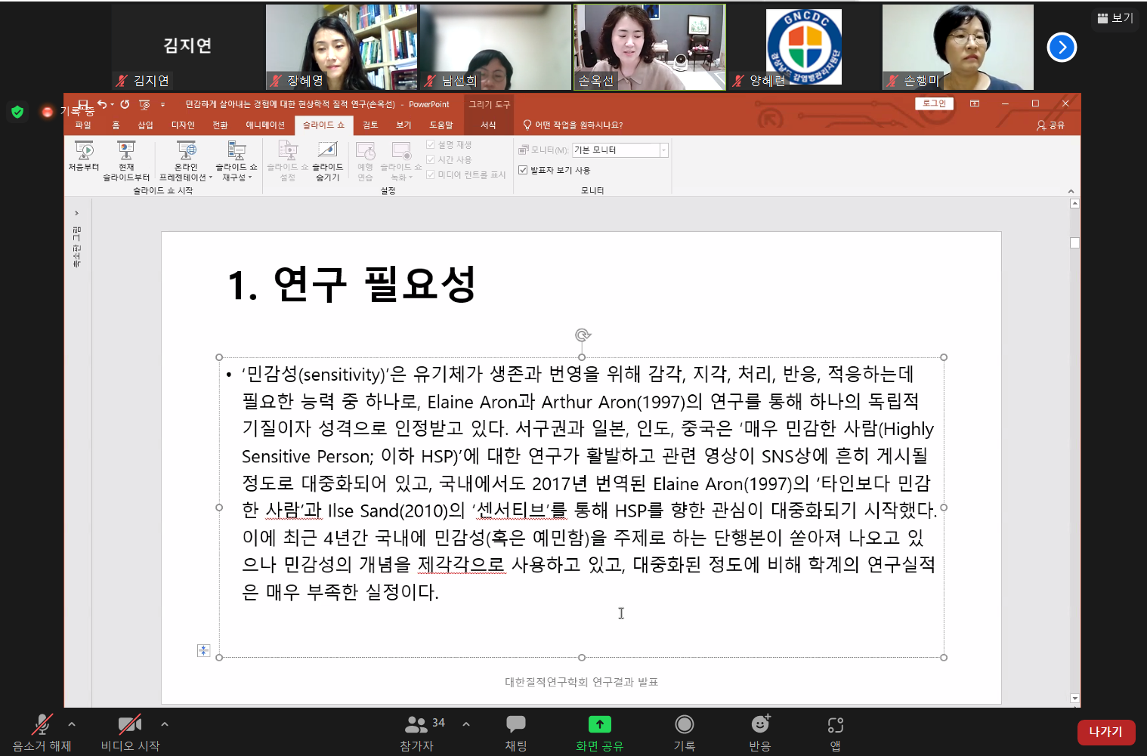This screenshot has width=1147, height=756.
Task: Open online presentation (온라인 프레젠테이션) option
Action: [x=186, y=161]
